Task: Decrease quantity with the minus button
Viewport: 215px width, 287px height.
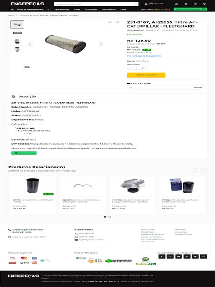Action: pos(130,68)
